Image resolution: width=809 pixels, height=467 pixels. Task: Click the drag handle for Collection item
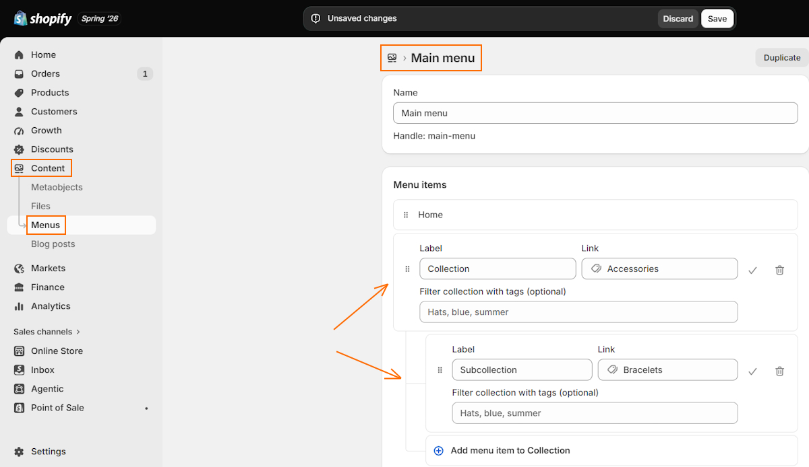407,269
